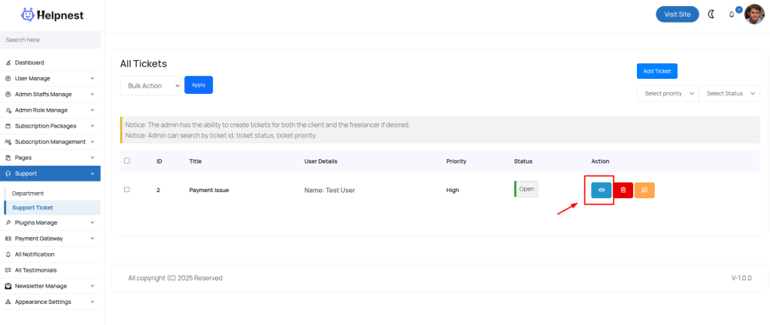The width and height of the screenshot is (770, 325).
Task: Check the select-all tickets checkbox in header
Action: pos(126,161)
